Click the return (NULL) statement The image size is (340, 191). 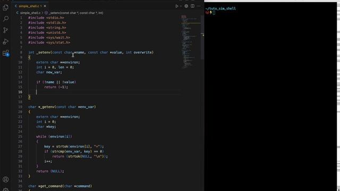click(x=50, y=171)
